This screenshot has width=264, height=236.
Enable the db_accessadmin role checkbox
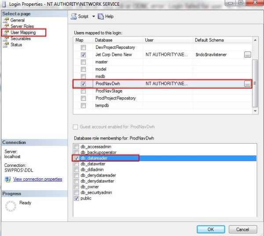[77, 147]
